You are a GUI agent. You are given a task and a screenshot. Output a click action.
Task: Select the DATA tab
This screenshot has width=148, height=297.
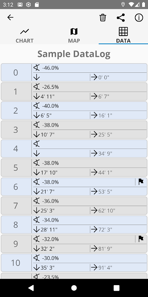click(x=123, y=35)
